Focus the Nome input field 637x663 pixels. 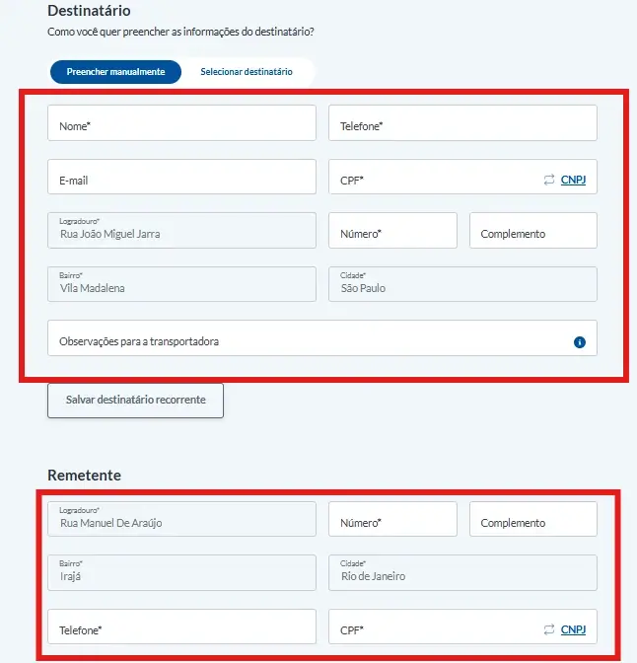click(x=181, y=123)
